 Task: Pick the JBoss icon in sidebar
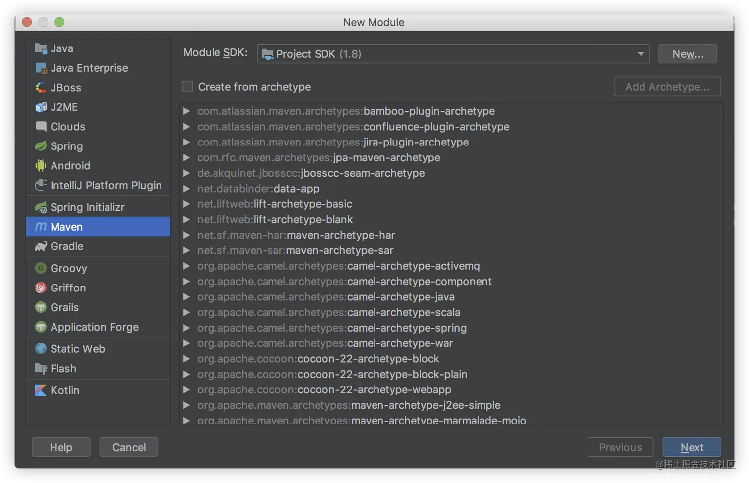(x=41, y=88)
